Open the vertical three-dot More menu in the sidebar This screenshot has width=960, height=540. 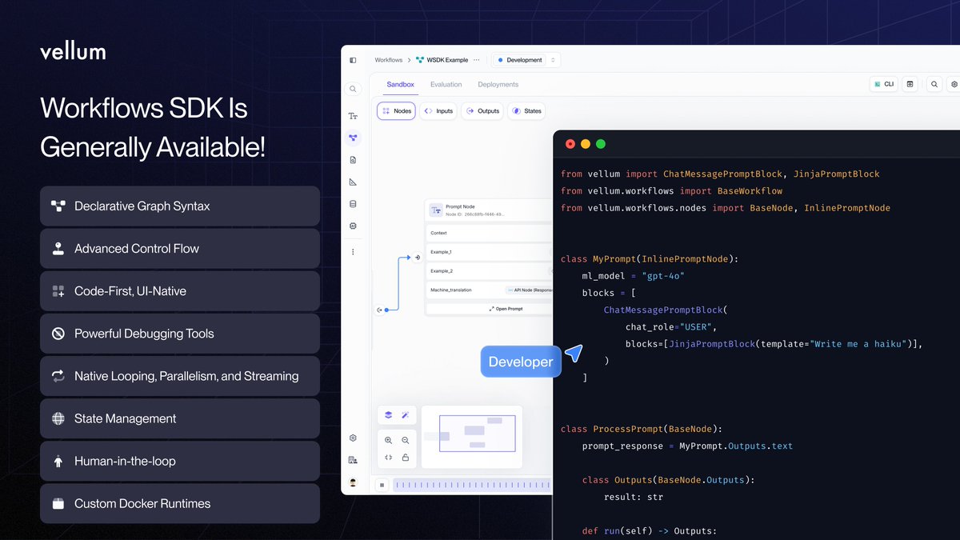[x=353, y=251]
